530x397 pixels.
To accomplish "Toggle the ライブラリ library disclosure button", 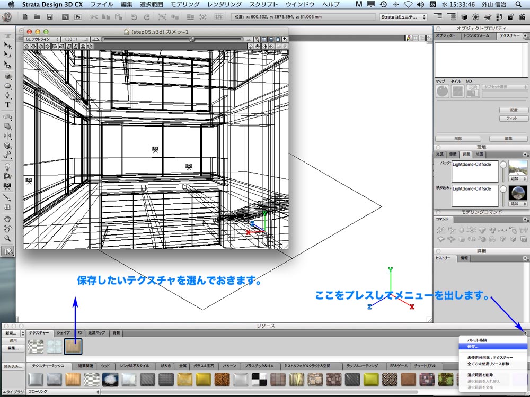I will 13,392.
